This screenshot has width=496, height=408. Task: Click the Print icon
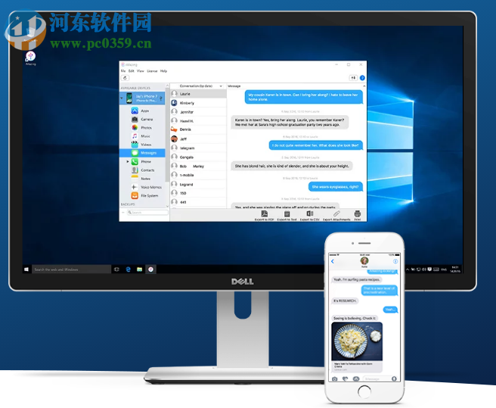tap(358, 213)
